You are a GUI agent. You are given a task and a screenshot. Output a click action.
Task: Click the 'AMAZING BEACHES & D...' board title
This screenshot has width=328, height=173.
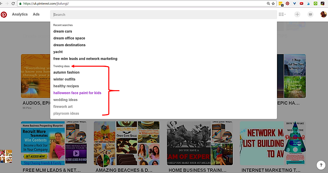[x=124, y=170]
